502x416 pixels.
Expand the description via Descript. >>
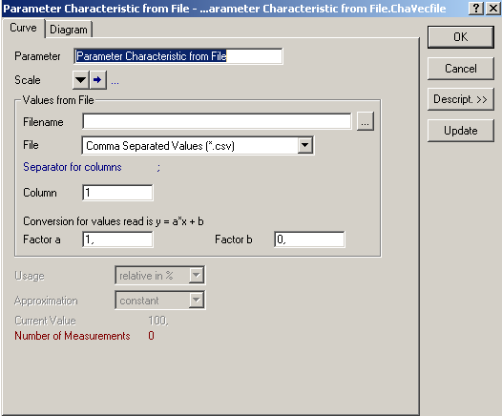pos(460,99)
